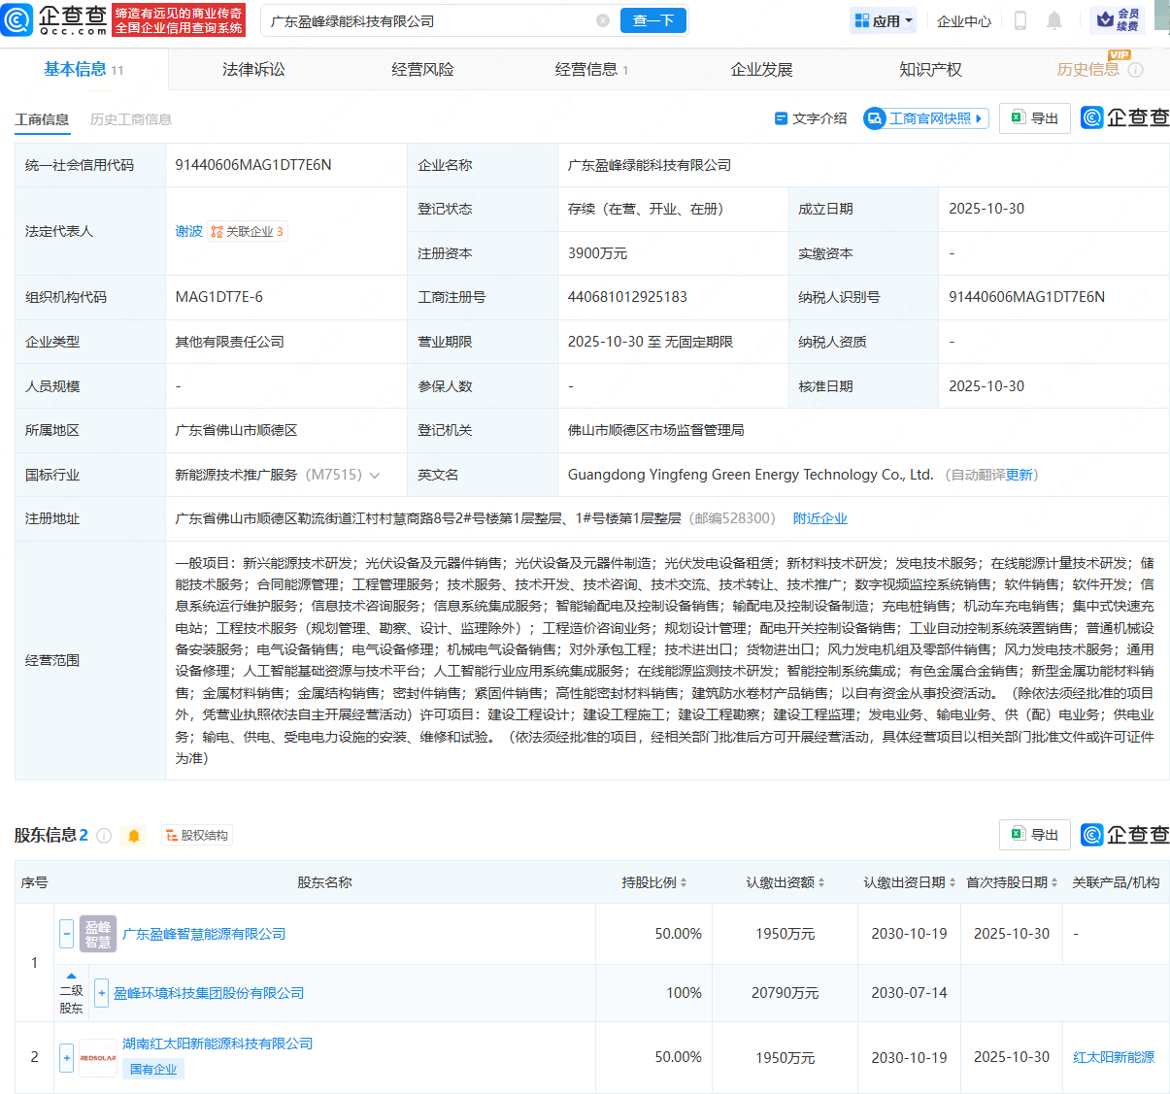The width and height of the screenshot is (1170, 1094).
Task: Open the mobile app phone icon
Action: (x=1020, y=20)
